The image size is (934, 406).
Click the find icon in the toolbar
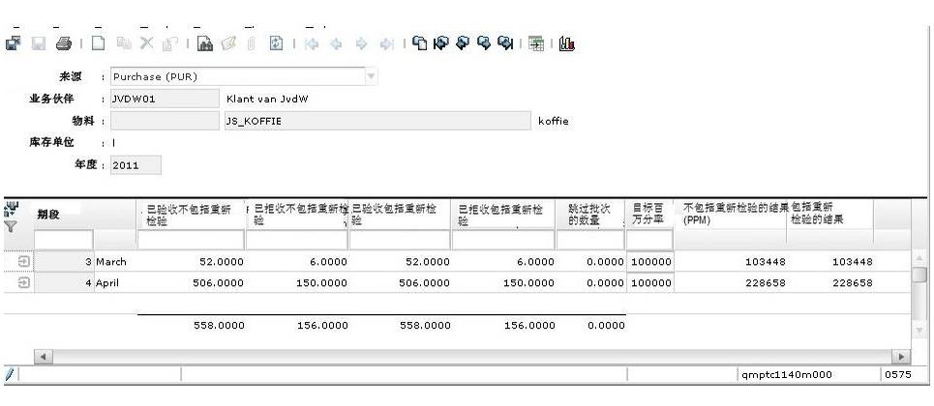tap(205, 43)
